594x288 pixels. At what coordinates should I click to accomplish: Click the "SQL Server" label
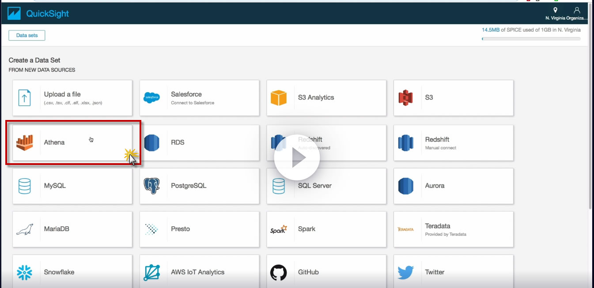click(x=315, y=186)
